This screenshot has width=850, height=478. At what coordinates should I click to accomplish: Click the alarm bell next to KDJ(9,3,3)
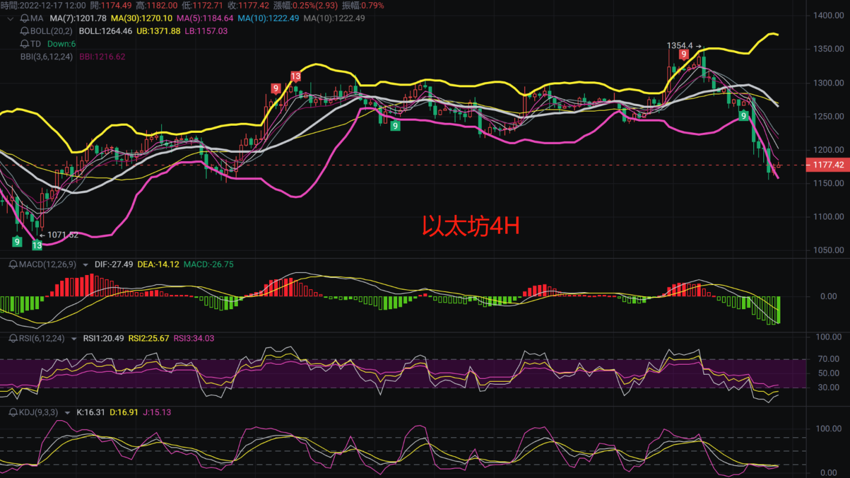(x=13, y=412)
